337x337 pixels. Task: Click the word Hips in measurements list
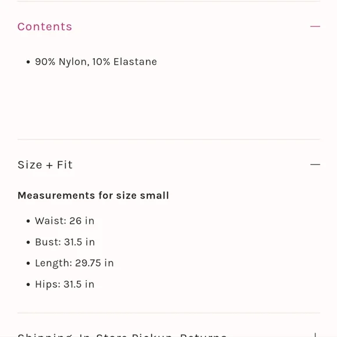click(48, 284)
